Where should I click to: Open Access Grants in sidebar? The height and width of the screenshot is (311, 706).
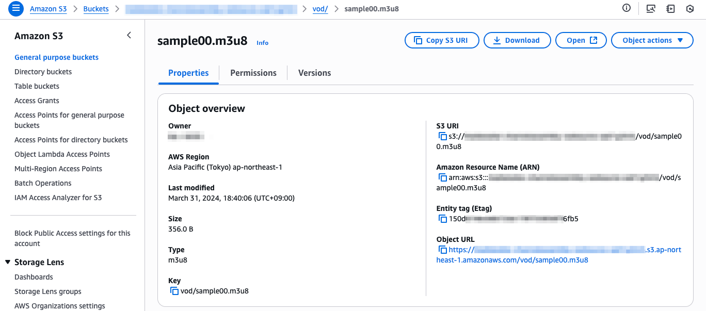click(x=37, y=101)
